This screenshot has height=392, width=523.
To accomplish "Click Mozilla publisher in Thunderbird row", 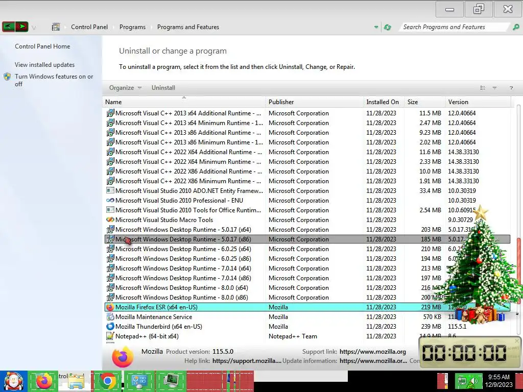I will pos(278,326).
